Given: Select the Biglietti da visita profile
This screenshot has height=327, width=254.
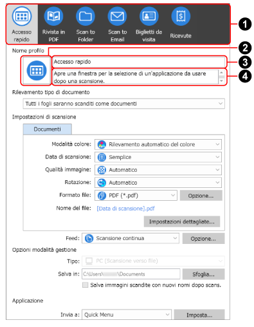Looking at the screenshot, I should (149, 24).
